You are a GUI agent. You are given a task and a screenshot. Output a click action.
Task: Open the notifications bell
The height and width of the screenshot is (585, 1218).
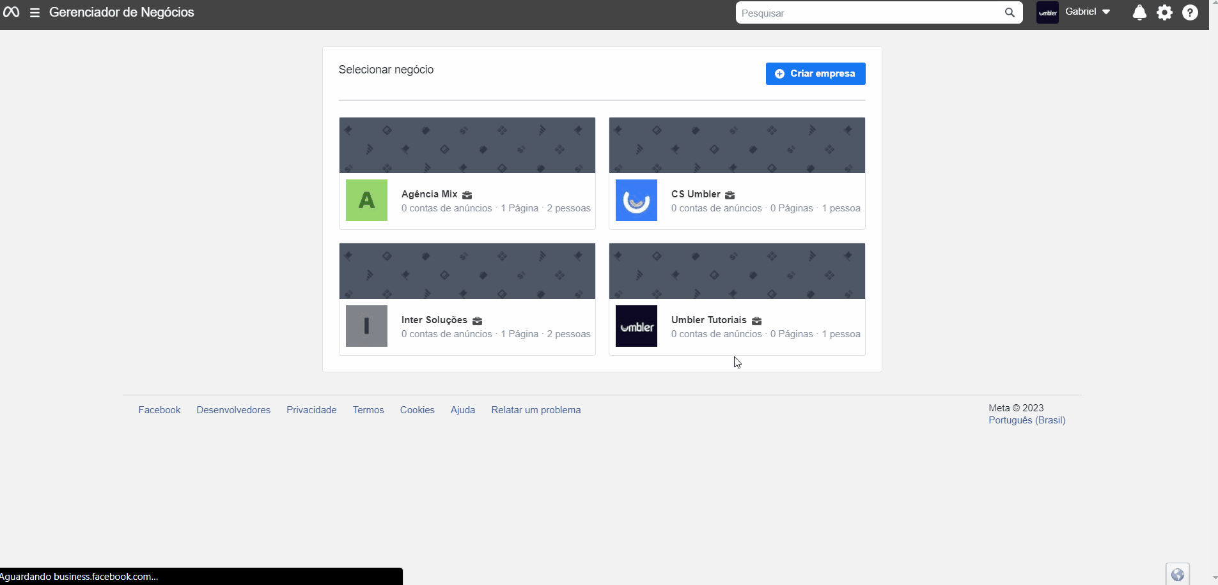pos(1139,13)
